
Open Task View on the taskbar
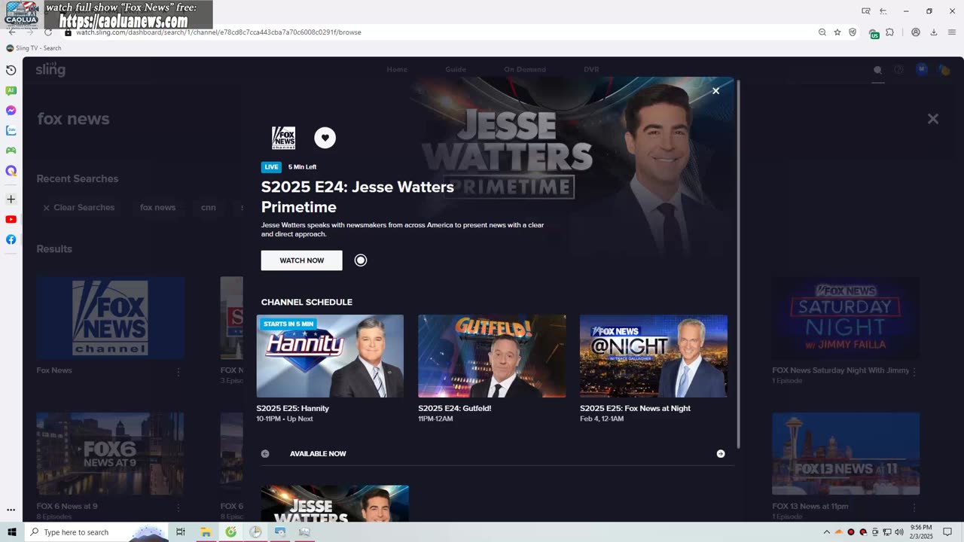tap(181, 532)
